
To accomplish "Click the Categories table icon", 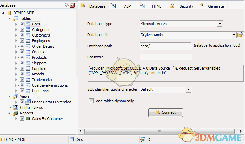I will (x=28, y=30).
